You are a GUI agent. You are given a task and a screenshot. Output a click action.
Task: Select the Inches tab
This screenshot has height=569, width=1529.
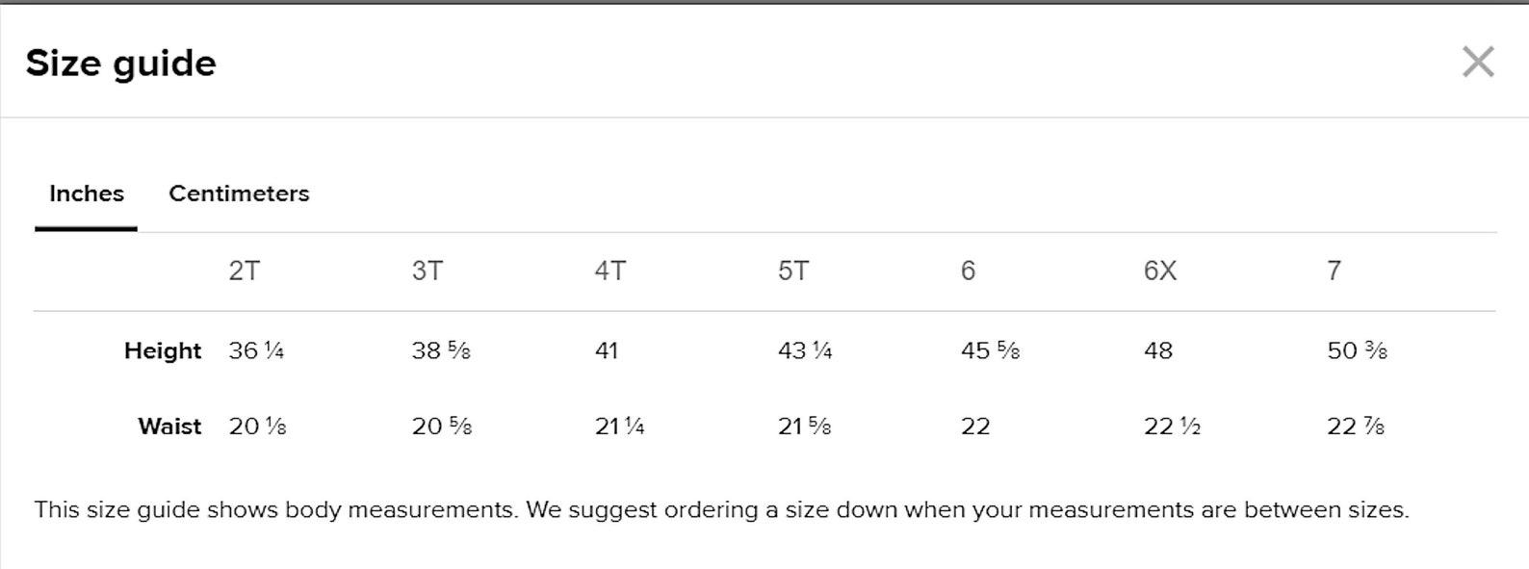point(87,194)
